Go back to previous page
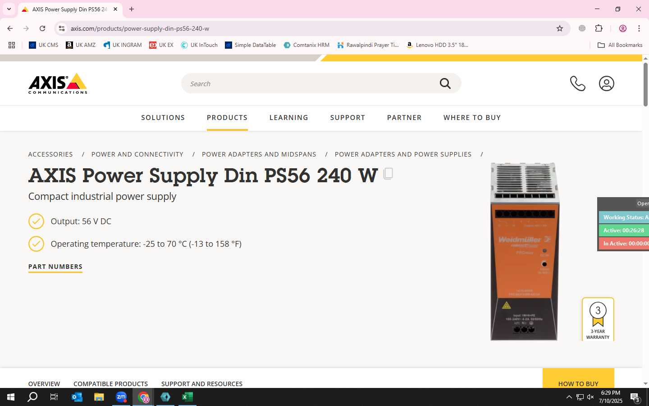 10,28
